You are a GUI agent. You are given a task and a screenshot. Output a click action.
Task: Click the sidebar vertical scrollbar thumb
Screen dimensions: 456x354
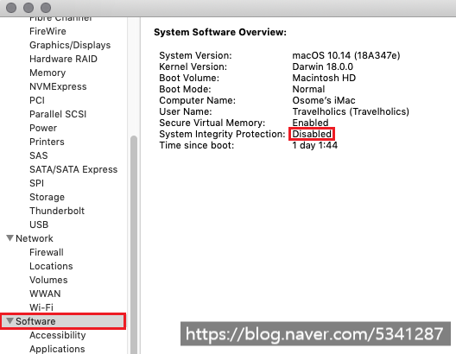(x=134, y=244)
